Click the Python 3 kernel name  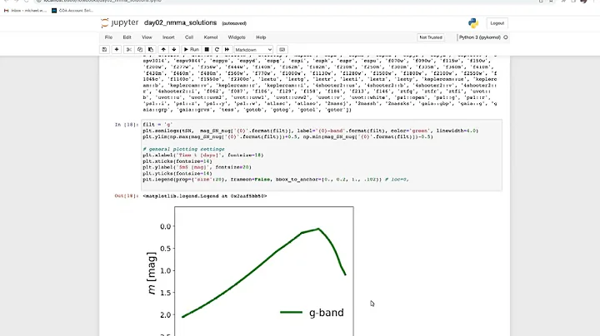pos(480,37)
